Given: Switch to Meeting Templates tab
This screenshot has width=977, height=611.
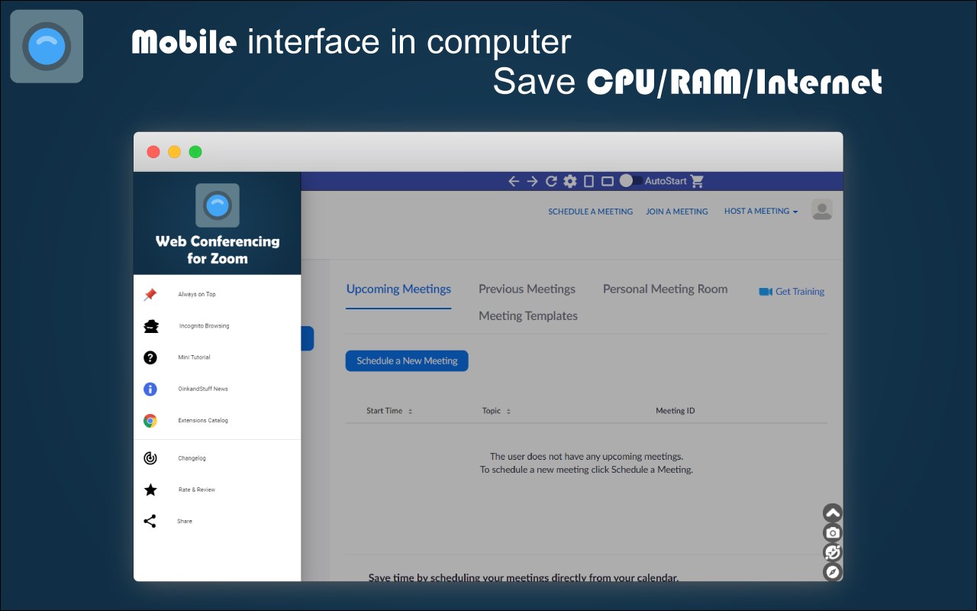Looking at the screenshot, I should [x=528, y=315].
